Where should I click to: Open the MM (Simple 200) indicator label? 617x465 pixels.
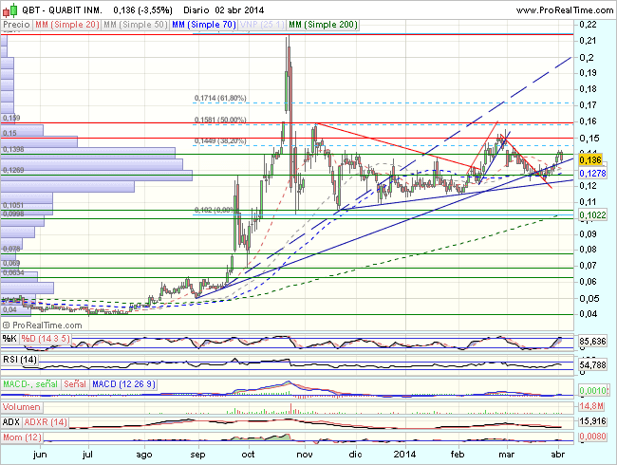click(323, 25)
